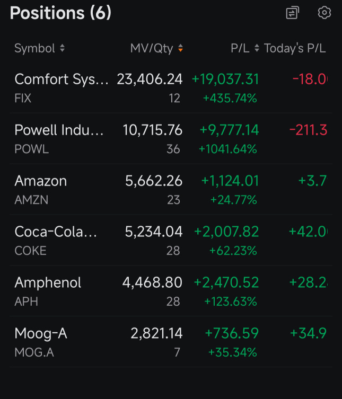Viewport: 342px width, 399px height.
Task: Toggle the MV/Qty orange sort arrows
Action: coord(180,48)
